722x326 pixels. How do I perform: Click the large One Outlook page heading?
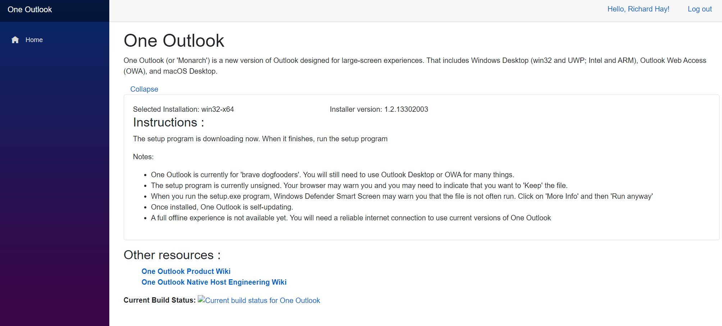(x=174, y=41)
